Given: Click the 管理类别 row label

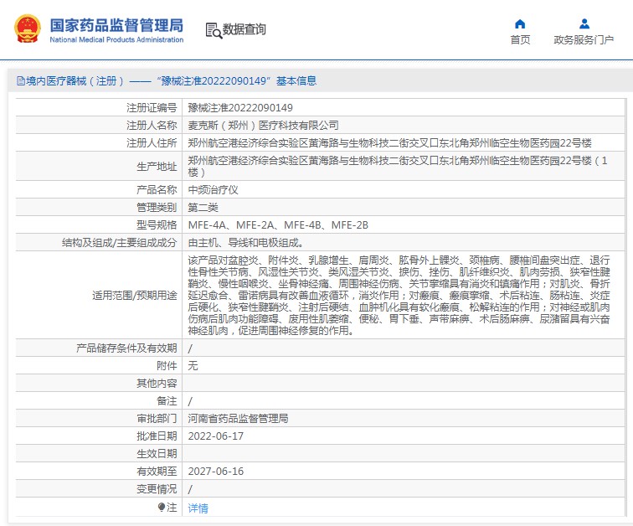Looking at the screenshot, I should (157, 208).
